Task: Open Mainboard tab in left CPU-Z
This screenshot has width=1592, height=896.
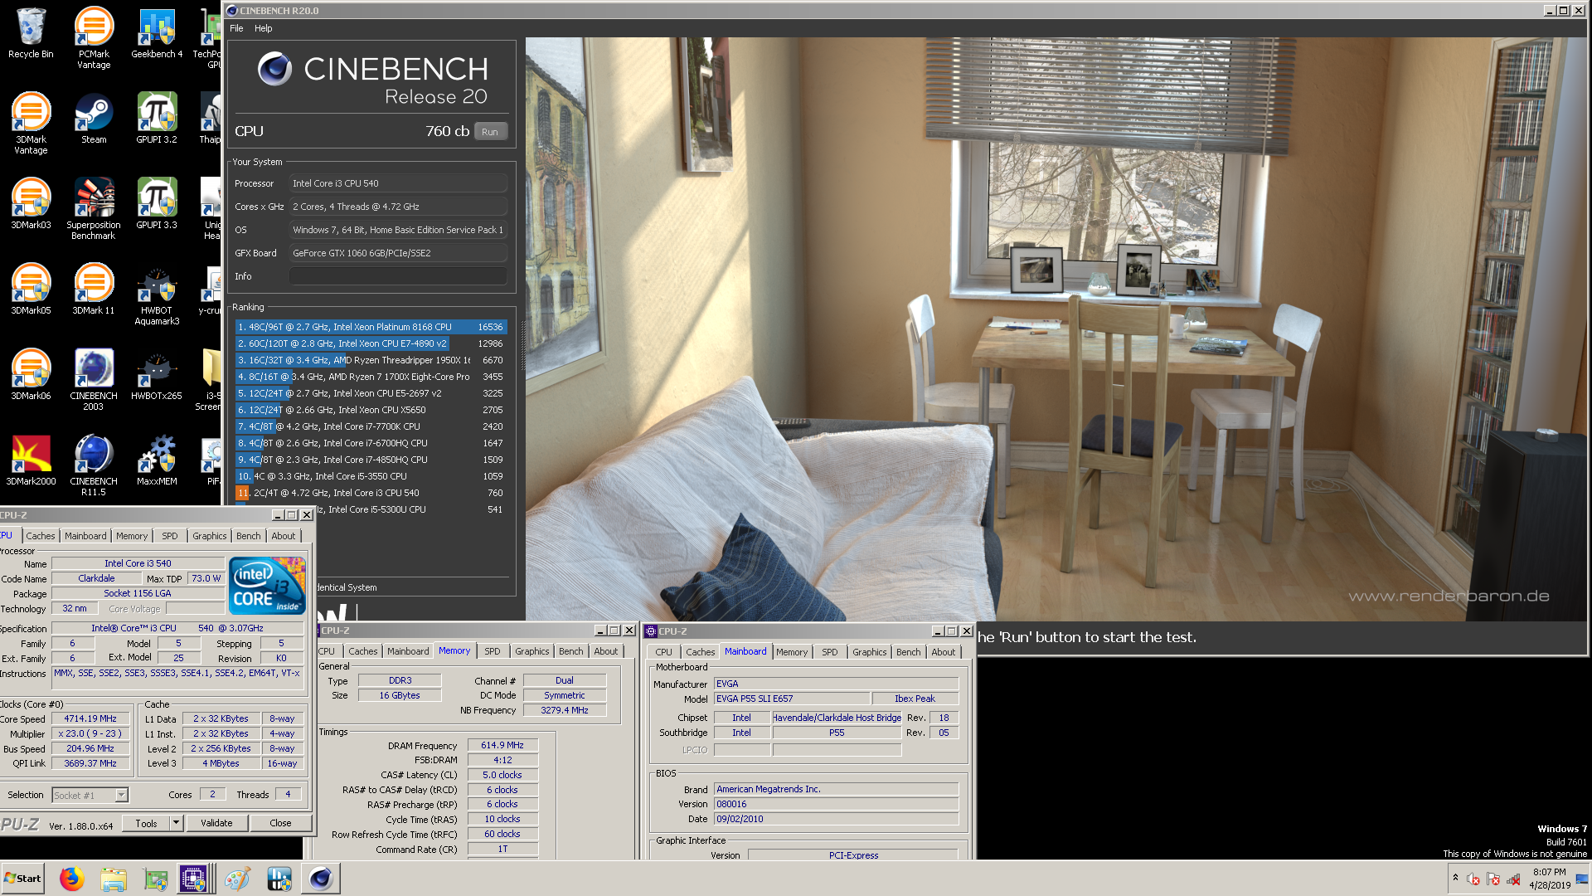Action: coord(85,536)
